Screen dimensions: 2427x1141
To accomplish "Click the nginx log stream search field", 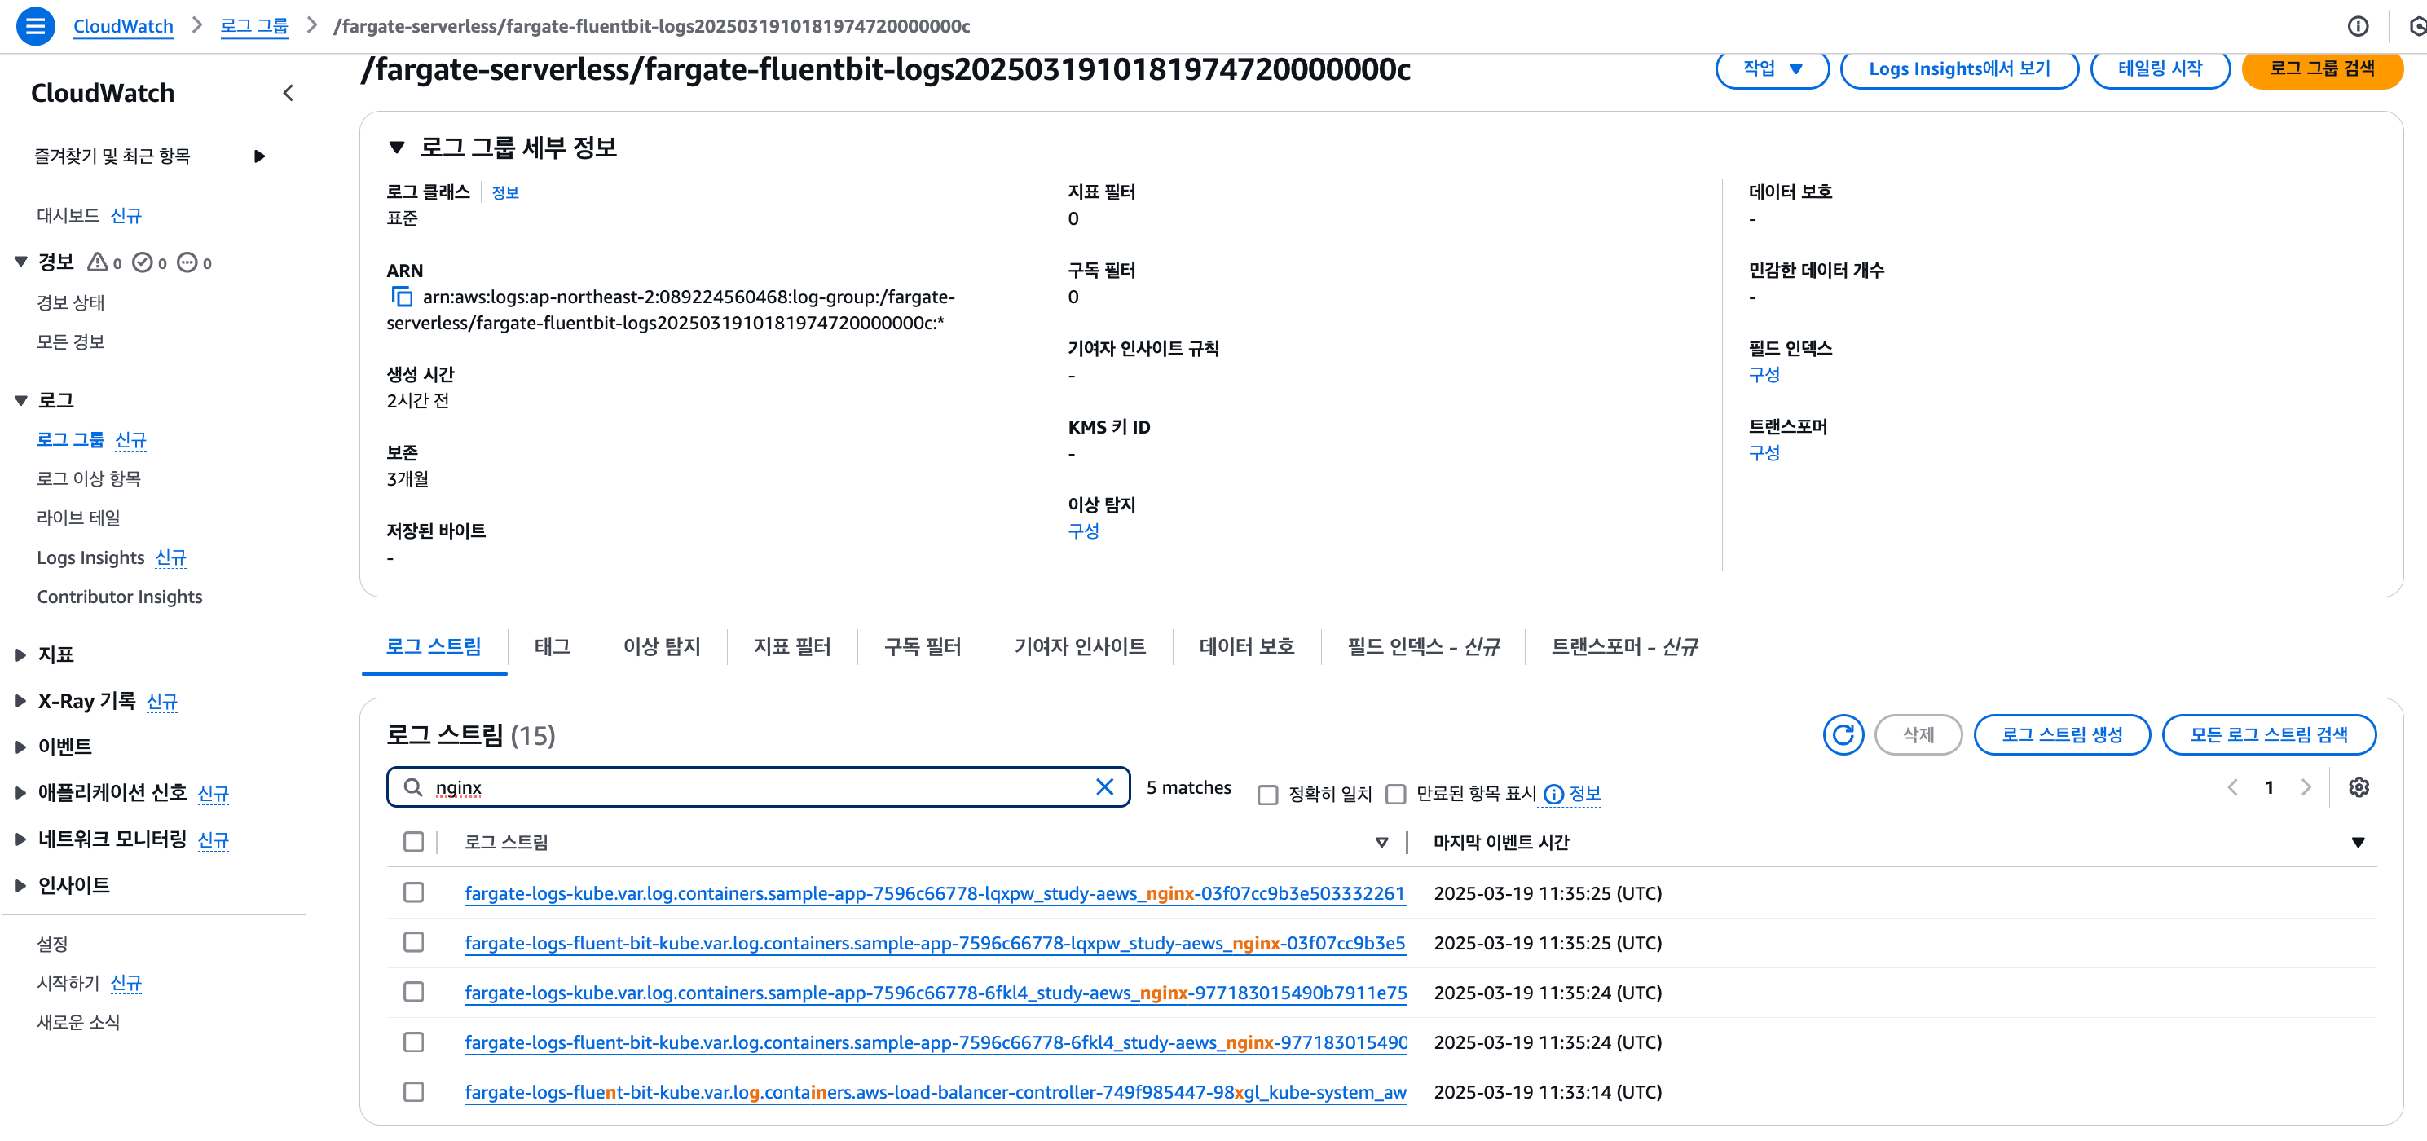I will tap(754, 786).
